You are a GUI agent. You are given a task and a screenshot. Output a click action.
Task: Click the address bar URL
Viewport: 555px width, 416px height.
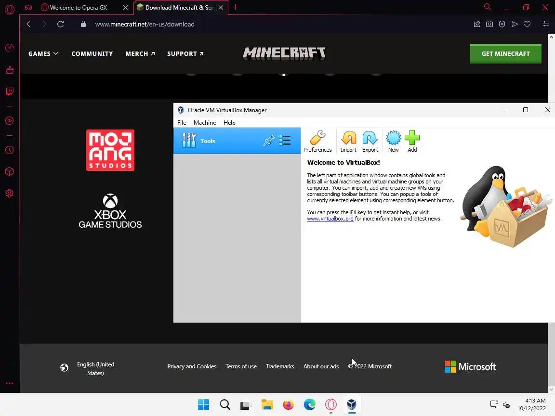click(145, 25)
